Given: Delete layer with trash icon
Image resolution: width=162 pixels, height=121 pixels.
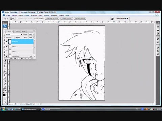Looking at the screenshot, I should pos(32,58).
